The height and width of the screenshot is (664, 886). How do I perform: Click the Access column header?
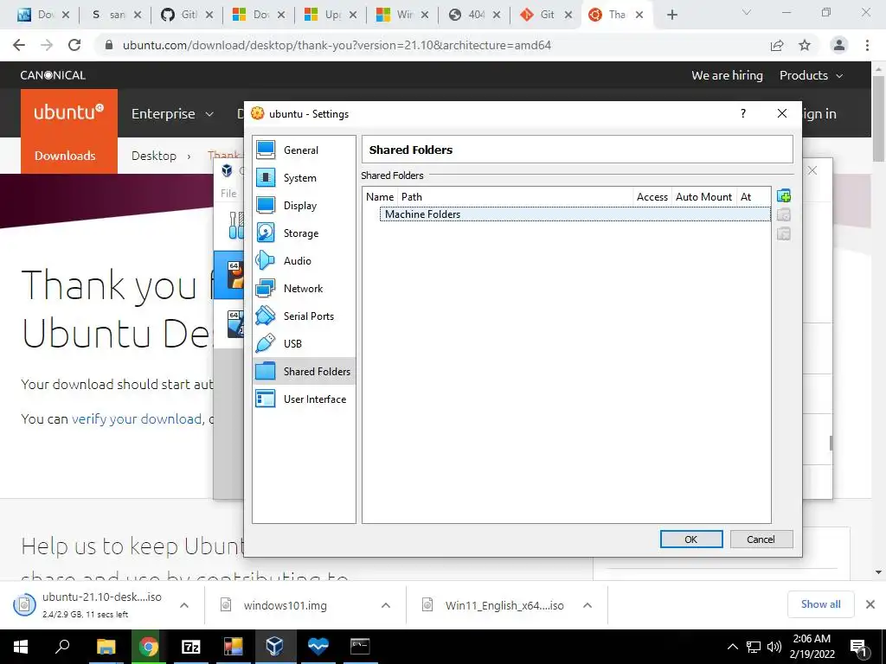click(652, 197)
